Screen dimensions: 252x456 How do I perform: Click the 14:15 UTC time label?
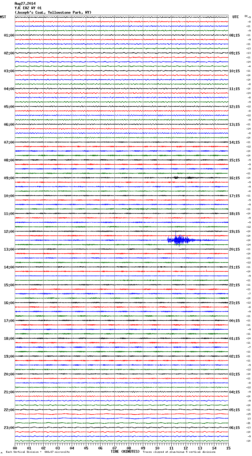[x=235, y=142]
